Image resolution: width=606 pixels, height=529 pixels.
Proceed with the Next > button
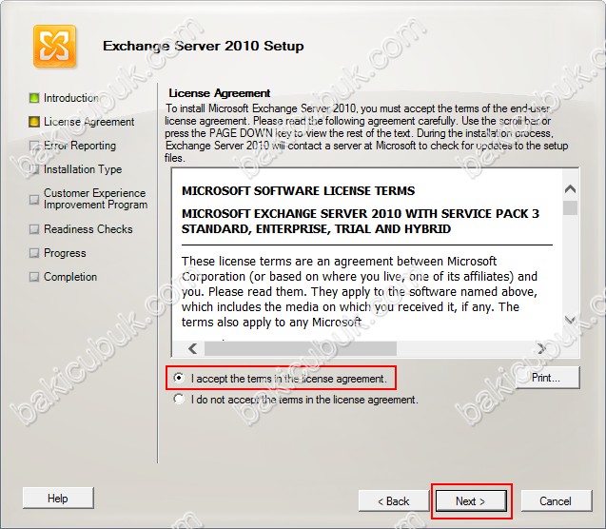click(471, 501)
